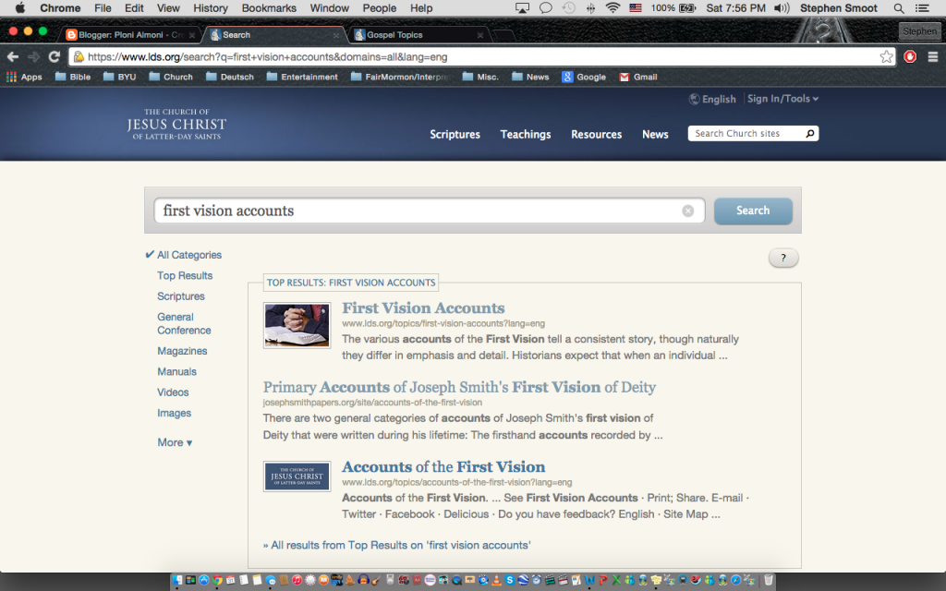The width and height of the screenshot is (946, 591).
Task: Click the AirPlay display icon in the menu bar
Action: 523,8
